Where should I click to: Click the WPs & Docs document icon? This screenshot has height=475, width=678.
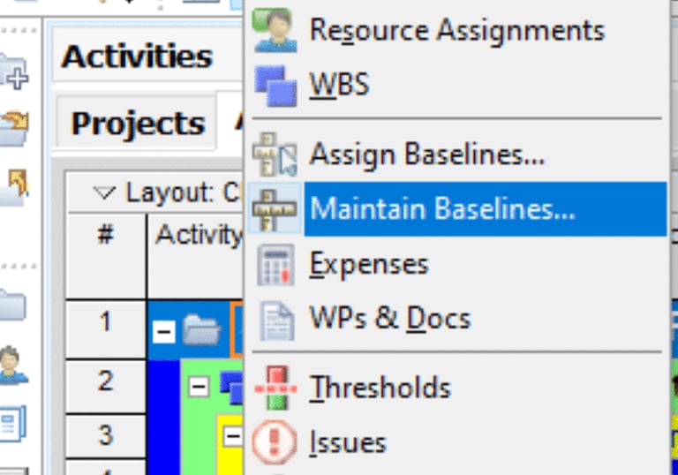point(275,319)
